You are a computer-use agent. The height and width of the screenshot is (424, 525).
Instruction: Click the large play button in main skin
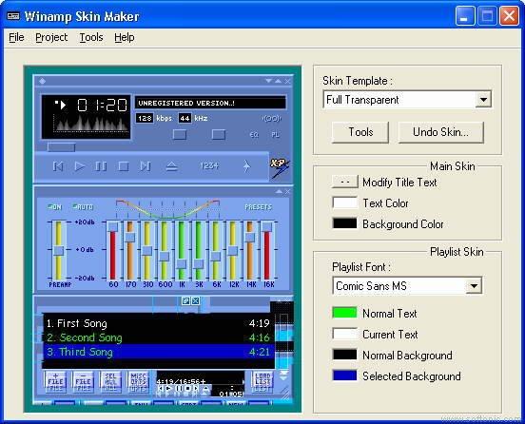coord(79,166)
